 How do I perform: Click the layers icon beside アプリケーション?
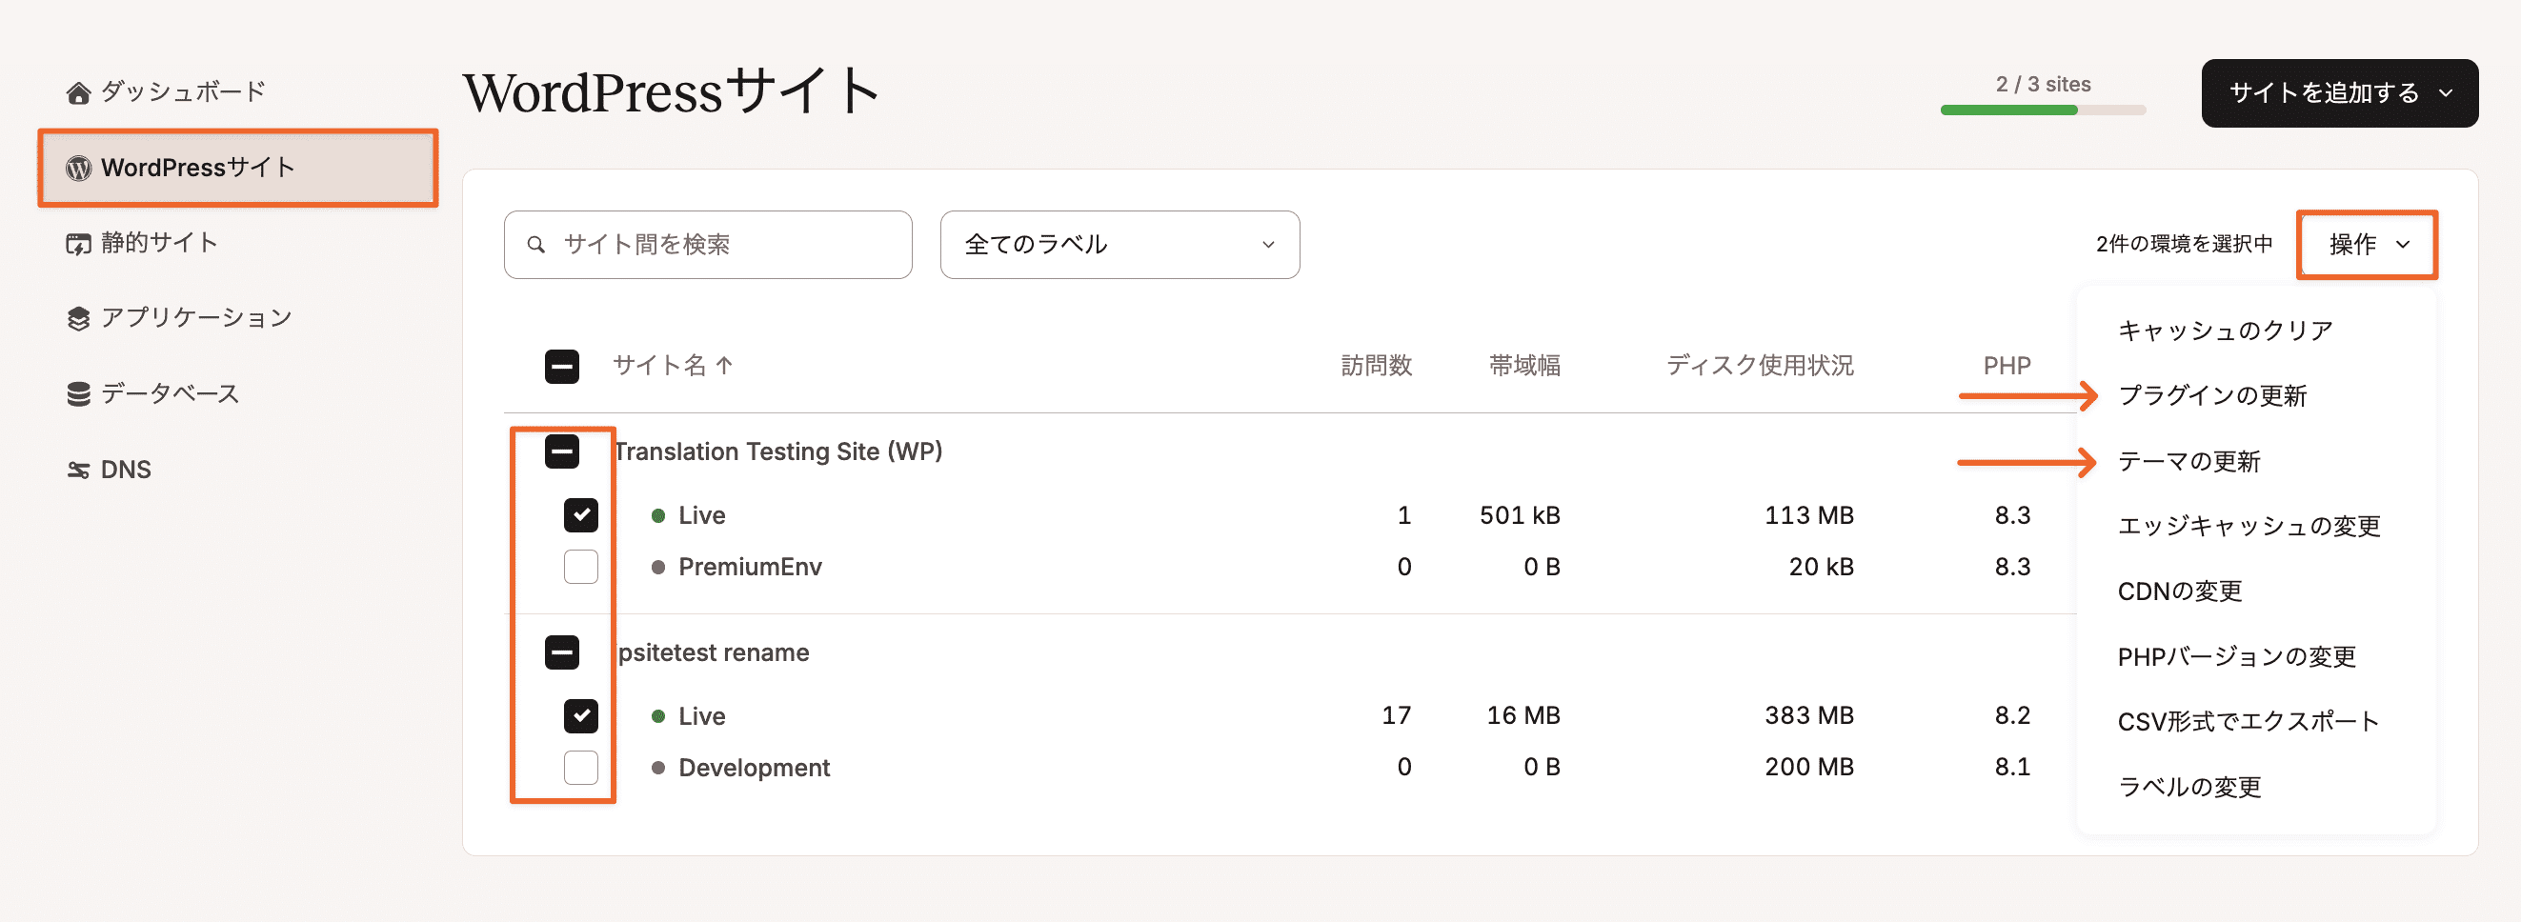[x=78, y=319]
